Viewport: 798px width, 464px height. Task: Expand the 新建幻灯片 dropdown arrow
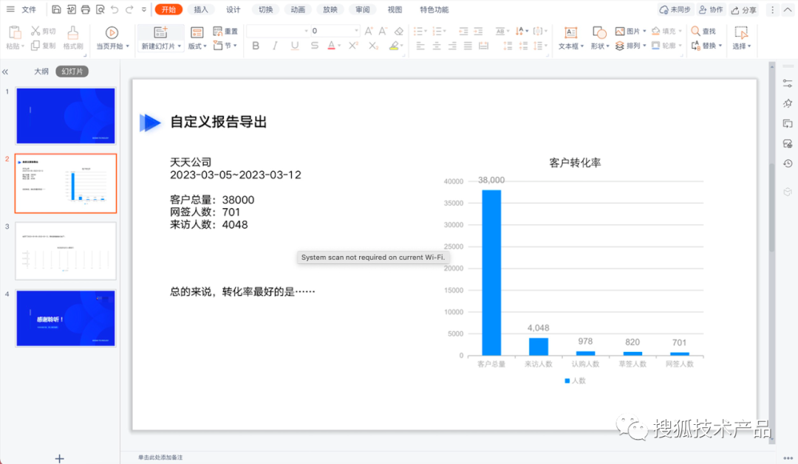(179, 46)
